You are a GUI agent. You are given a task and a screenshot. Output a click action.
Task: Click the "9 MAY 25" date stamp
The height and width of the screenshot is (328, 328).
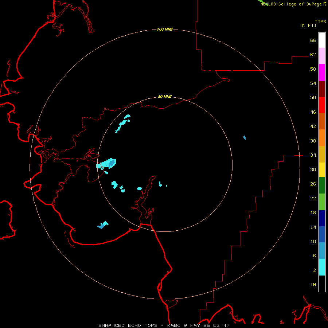tap(198, 325)
